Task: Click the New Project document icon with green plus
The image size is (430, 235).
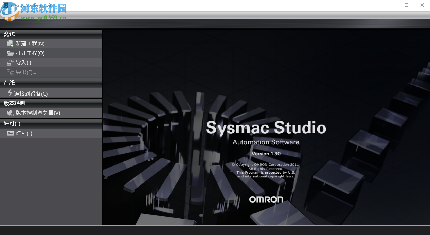Action: click(x=10, y=43)
